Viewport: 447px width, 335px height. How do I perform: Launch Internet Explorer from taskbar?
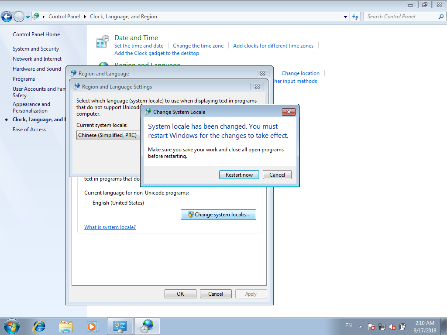coord(39,326)
